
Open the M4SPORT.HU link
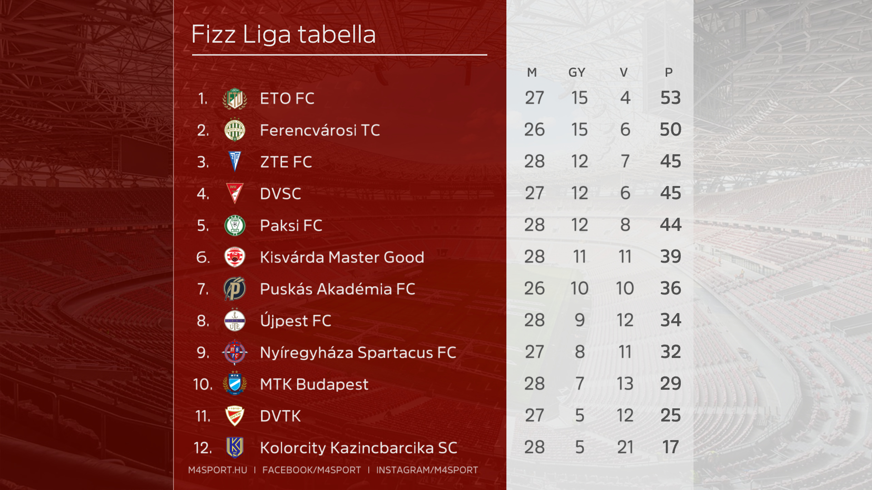218,470
